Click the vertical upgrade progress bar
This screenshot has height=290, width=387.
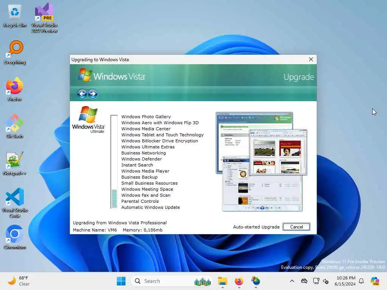pyautogui.click(x=114, y=162)
